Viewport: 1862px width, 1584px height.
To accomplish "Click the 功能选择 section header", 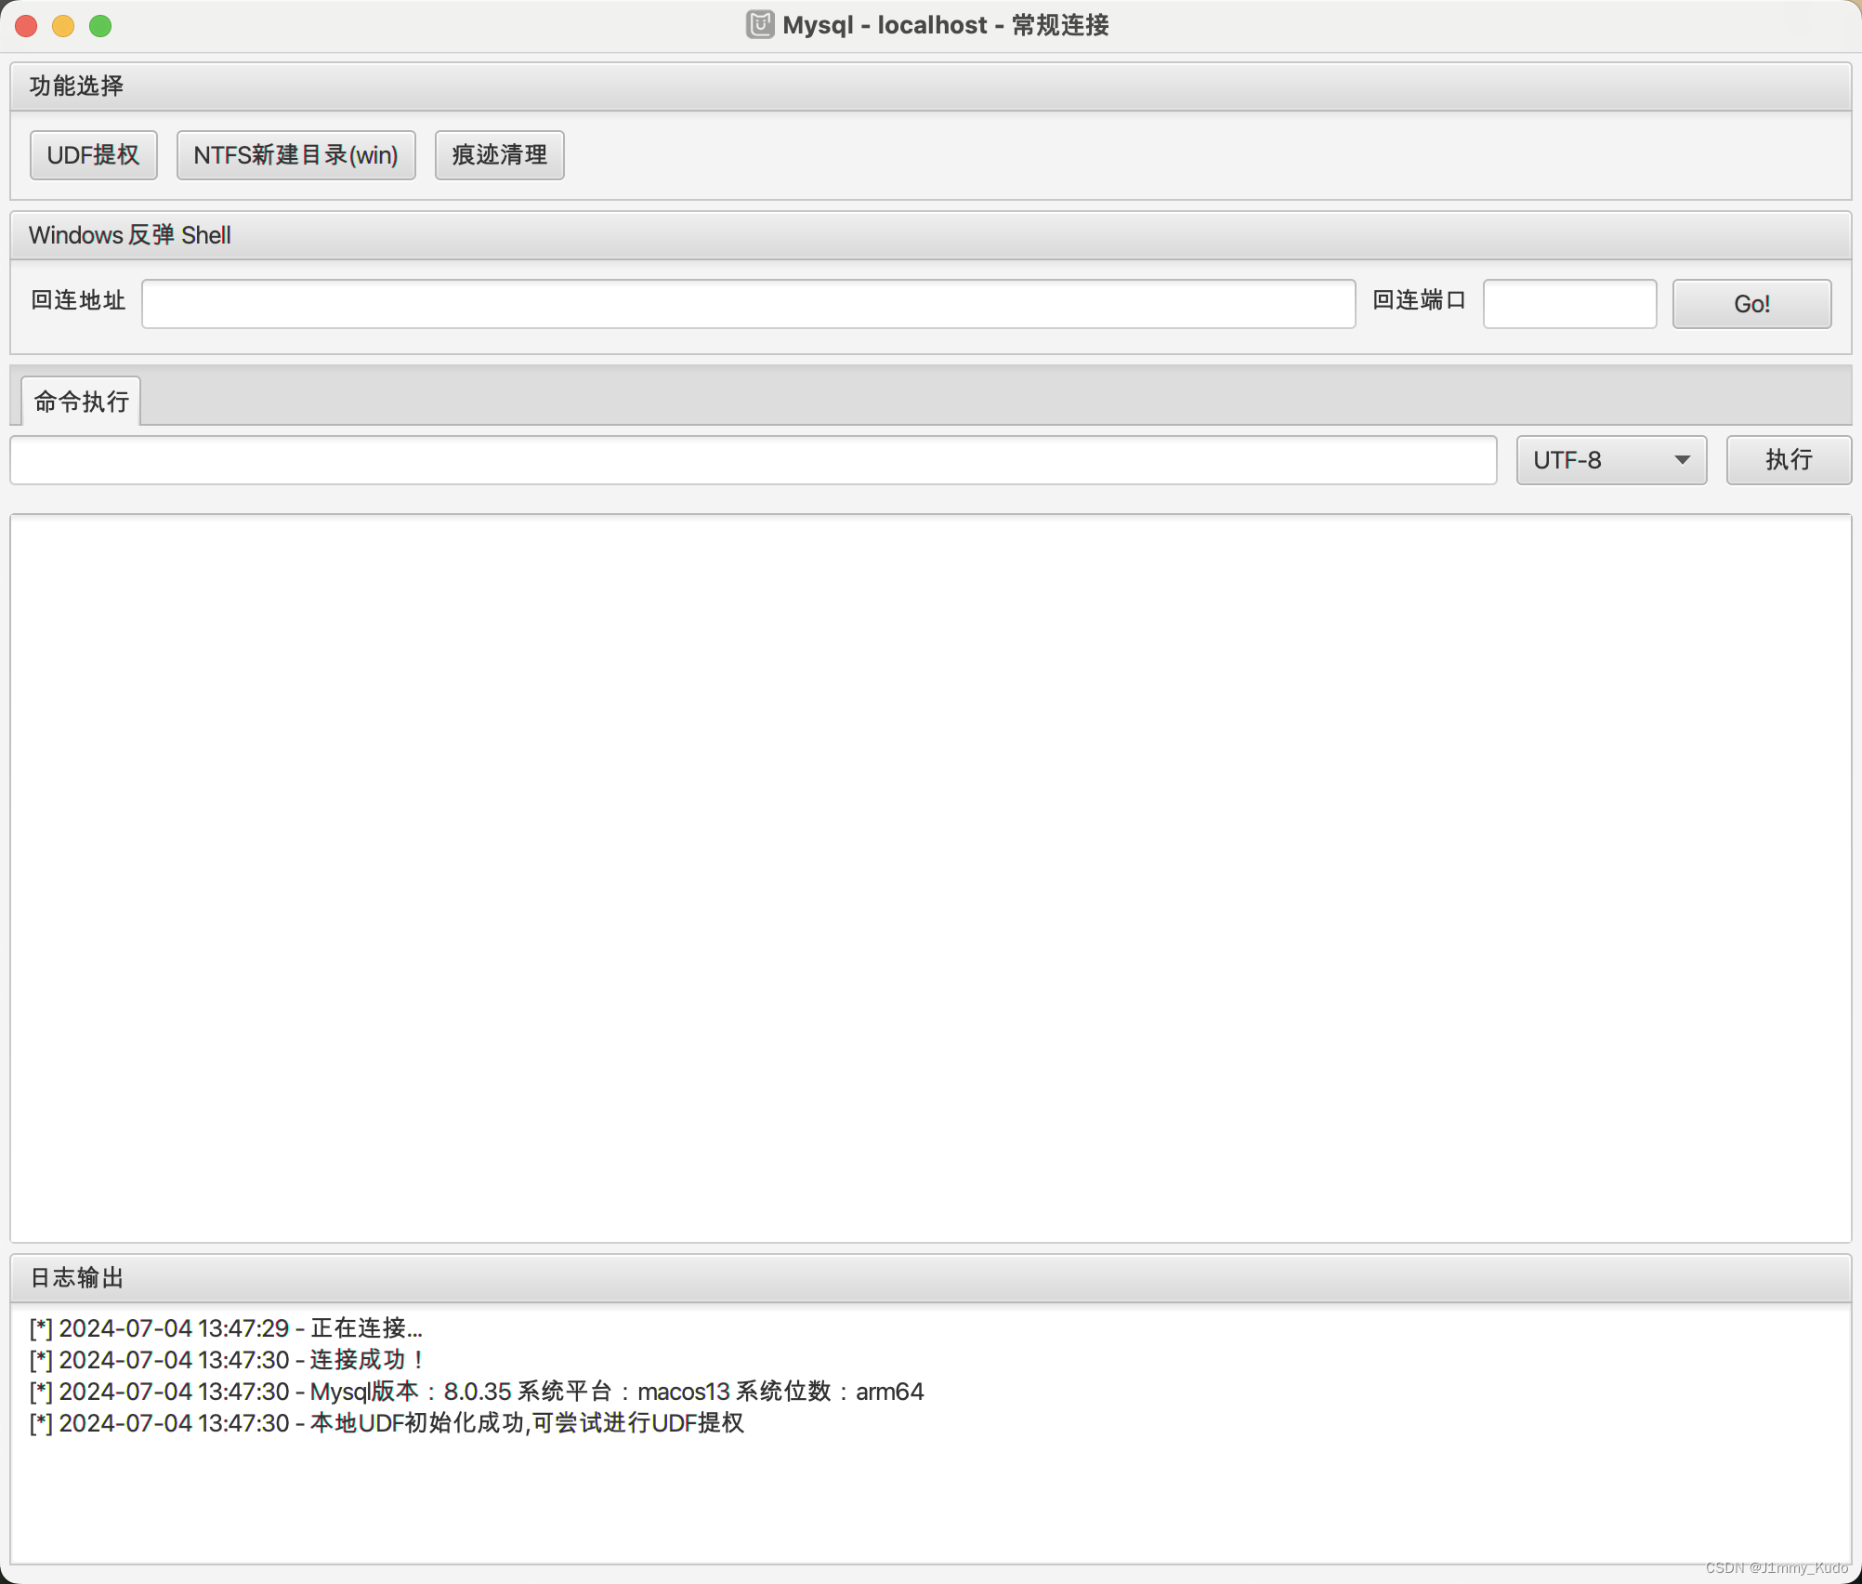I will point(75,86).
